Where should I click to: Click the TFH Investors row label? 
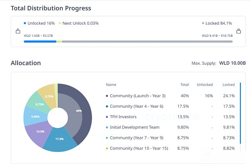pyautogui.click(x=123, y=117)
